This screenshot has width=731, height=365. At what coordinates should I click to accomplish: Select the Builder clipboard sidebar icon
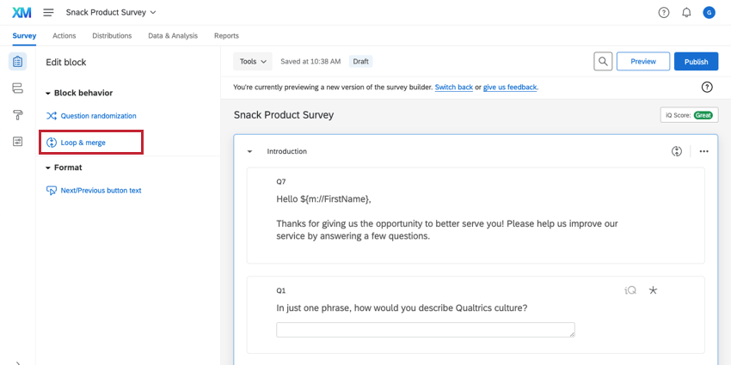click(17, 62)
